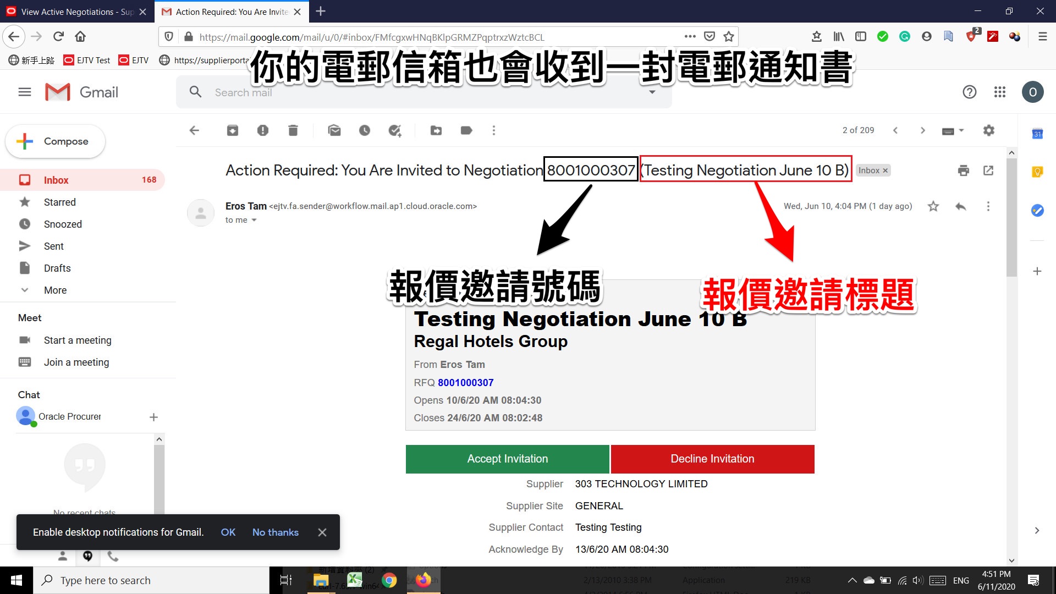Screen dimensions: 1056x594
Task: Expand More in Gmail sidebar
Action: (x=55, y=290)
